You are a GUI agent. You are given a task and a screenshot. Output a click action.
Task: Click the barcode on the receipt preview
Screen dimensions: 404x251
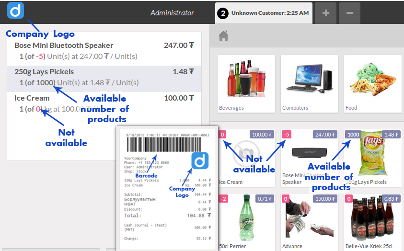pos(164,145)
